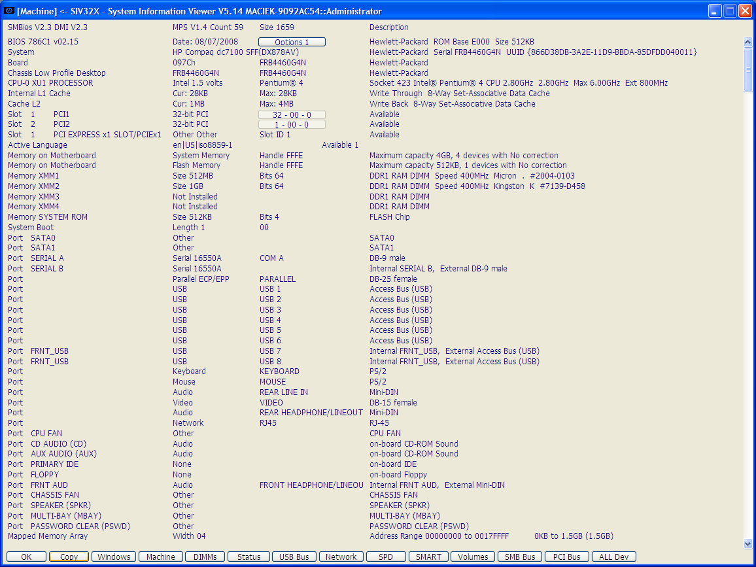Open the SPD page

386,557
